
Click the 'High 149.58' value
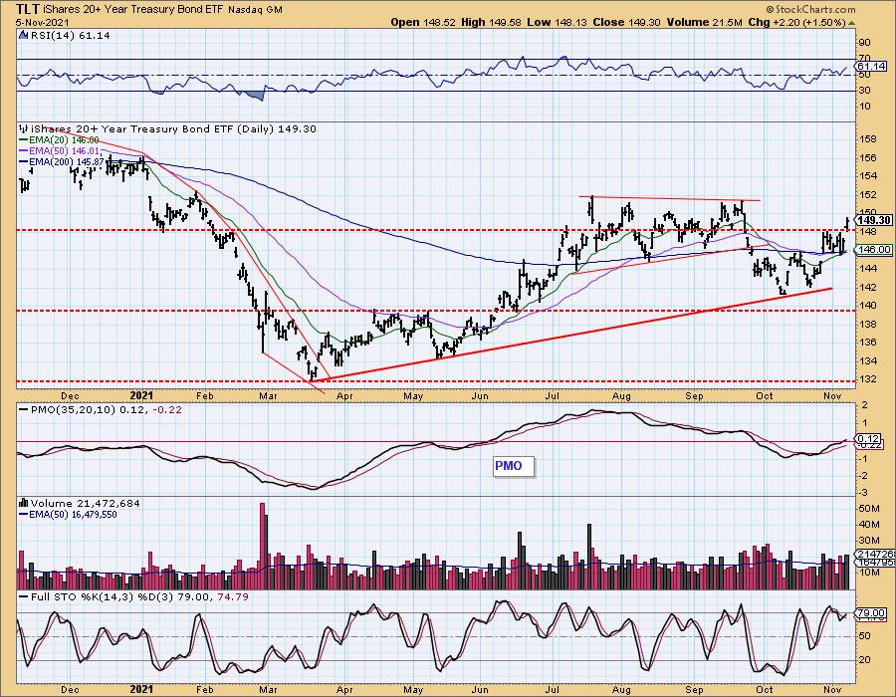coord(492,22)
